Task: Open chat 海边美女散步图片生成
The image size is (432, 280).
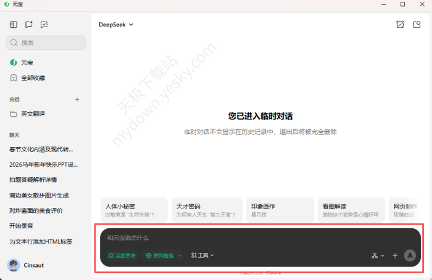Action: [39, 195]
